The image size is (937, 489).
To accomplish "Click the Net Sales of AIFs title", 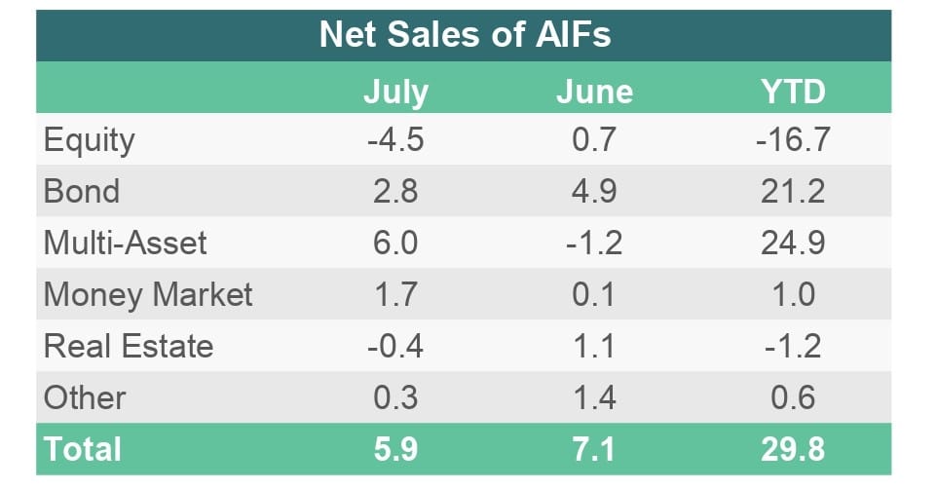I will tap(465, 35).
